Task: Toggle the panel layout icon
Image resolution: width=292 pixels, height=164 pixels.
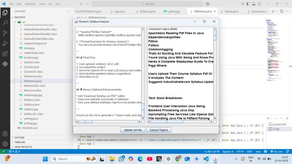Action: click(254, 4)
